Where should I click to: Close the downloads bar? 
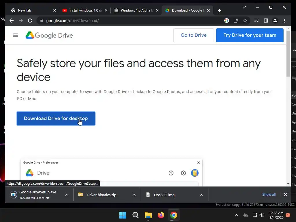(x=285, y=195)
